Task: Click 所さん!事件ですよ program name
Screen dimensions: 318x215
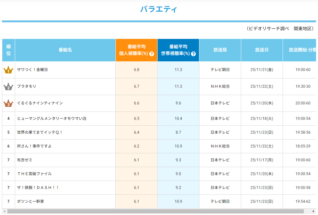Action: click(34, 146)
